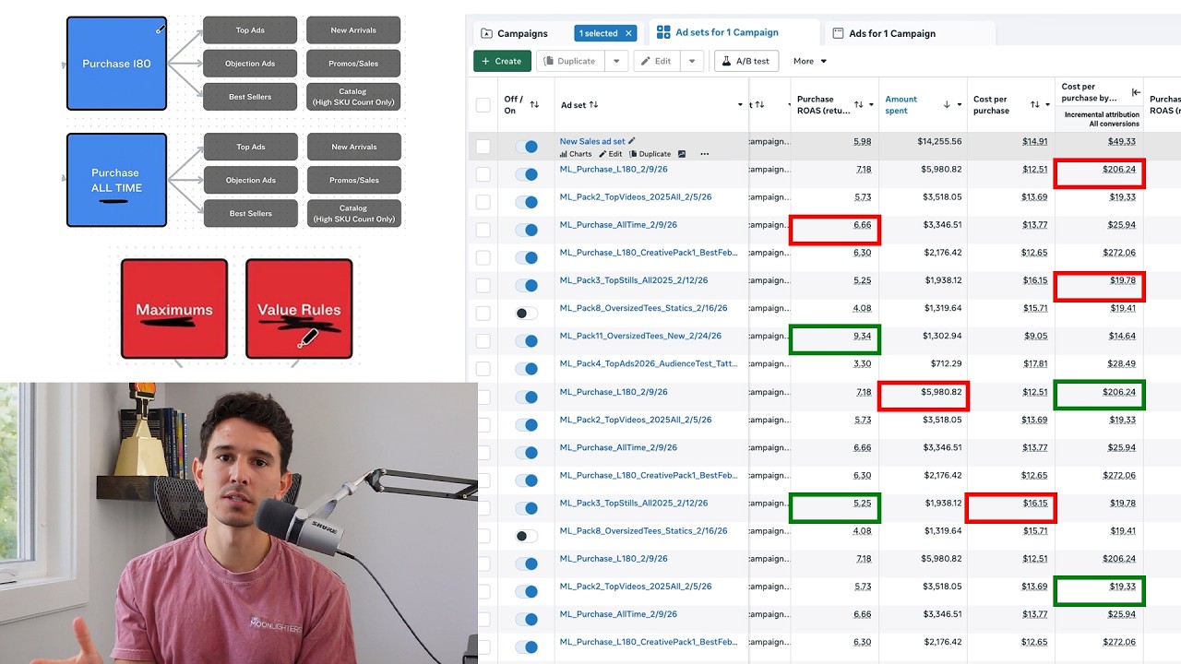Click the green Create button

point(502,61)
